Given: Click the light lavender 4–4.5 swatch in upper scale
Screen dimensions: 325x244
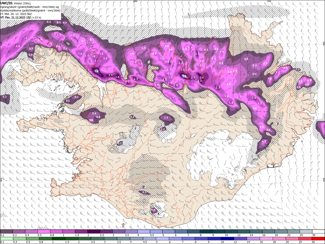Looking at the screenshot, I should pos(144,232).
